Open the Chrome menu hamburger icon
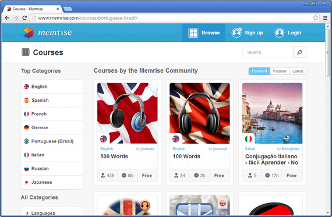 325,18
